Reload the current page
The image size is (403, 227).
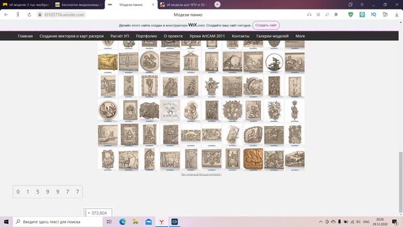[30, 15]
